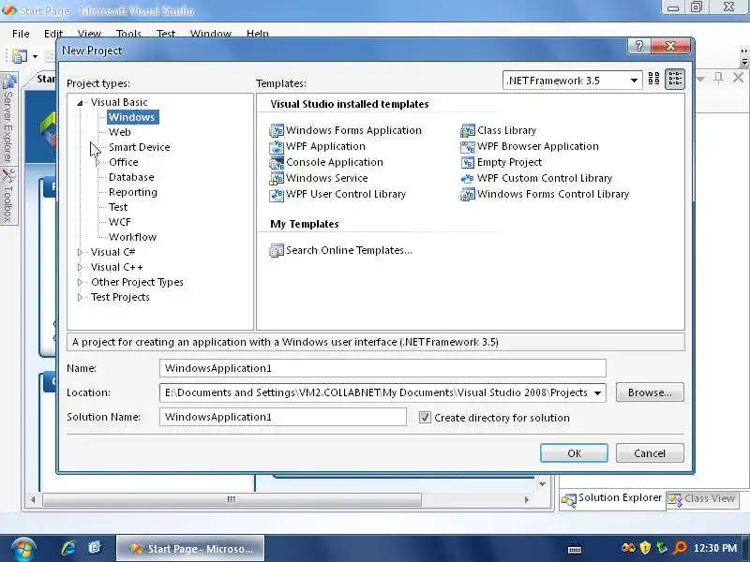Select the Start Page taskbar button

(190, 549)
